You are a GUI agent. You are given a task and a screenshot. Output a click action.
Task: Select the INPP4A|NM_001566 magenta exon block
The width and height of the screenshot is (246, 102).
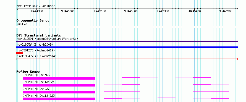pos(59,78)
